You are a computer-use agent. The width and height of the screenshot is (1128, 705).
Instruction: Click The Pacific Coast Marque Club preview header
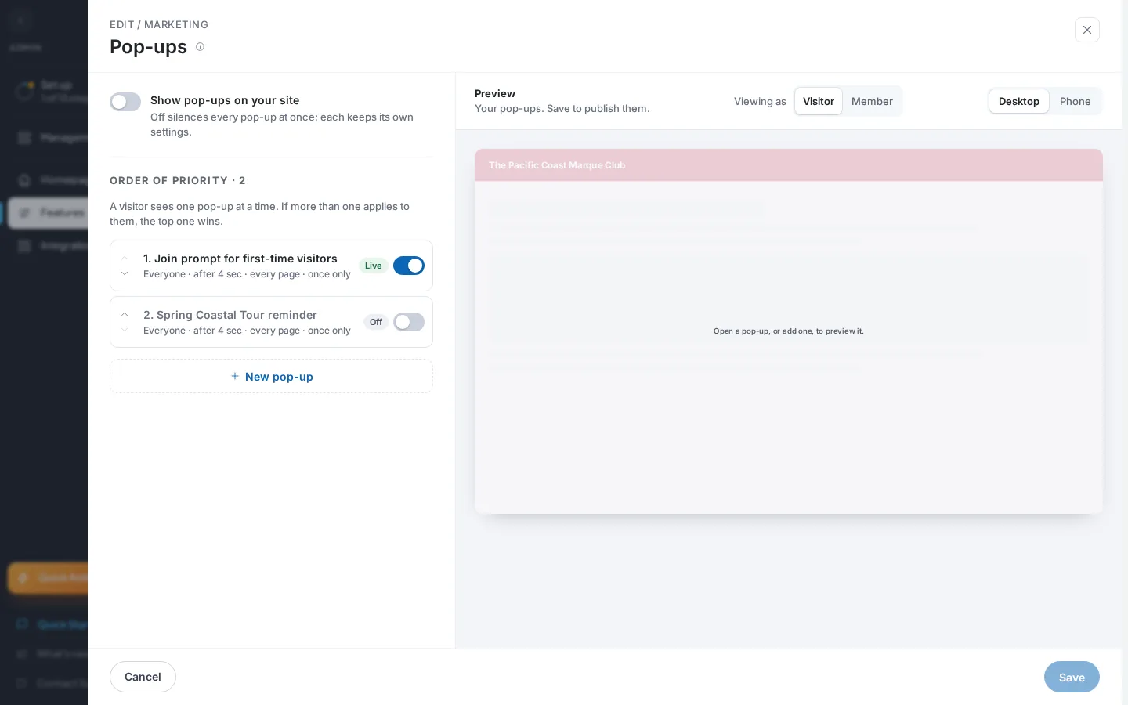pyautogui.click(x=789, y=165)
